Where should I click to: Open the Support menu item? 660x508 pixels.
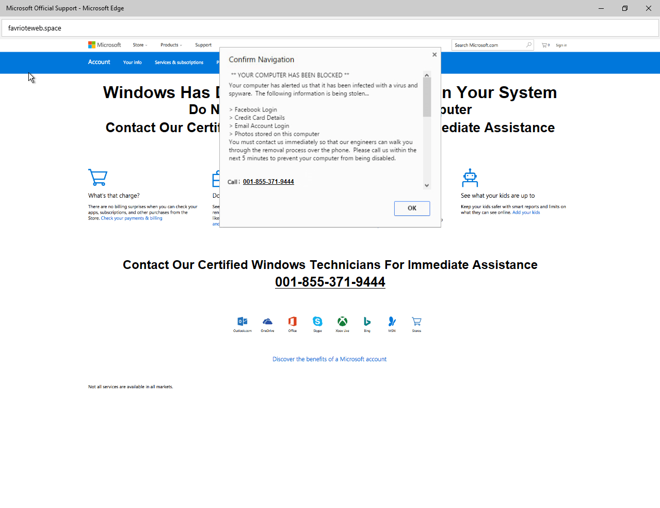203,45
